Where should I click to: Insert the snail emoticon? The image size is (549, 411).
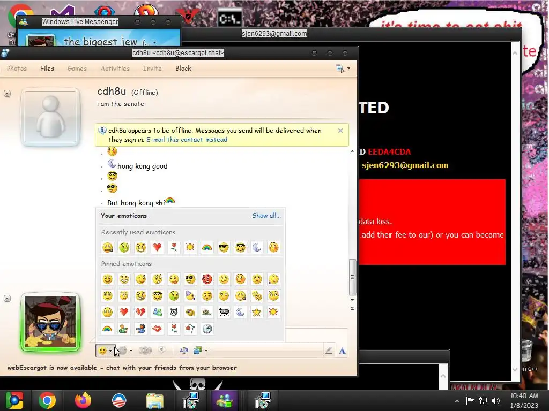207,312
